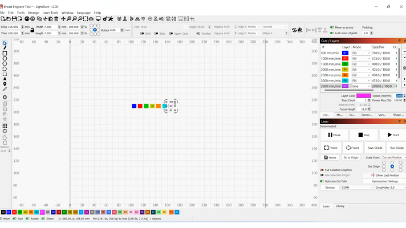Enable Cut Selected Graphics switch
Viewport: 406px width, 228px height.
coord(322,170)
